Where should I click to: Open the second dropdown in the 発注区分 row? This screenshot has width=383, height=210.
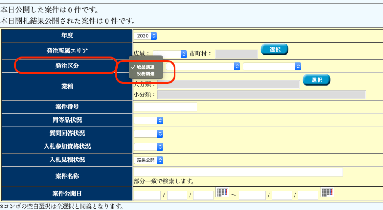203,66
